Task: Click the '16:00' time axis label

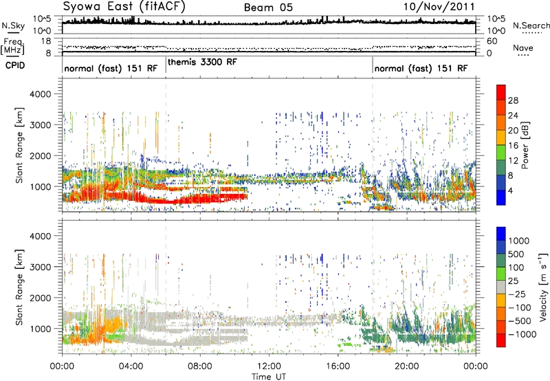Action: (x=338, y=367)
